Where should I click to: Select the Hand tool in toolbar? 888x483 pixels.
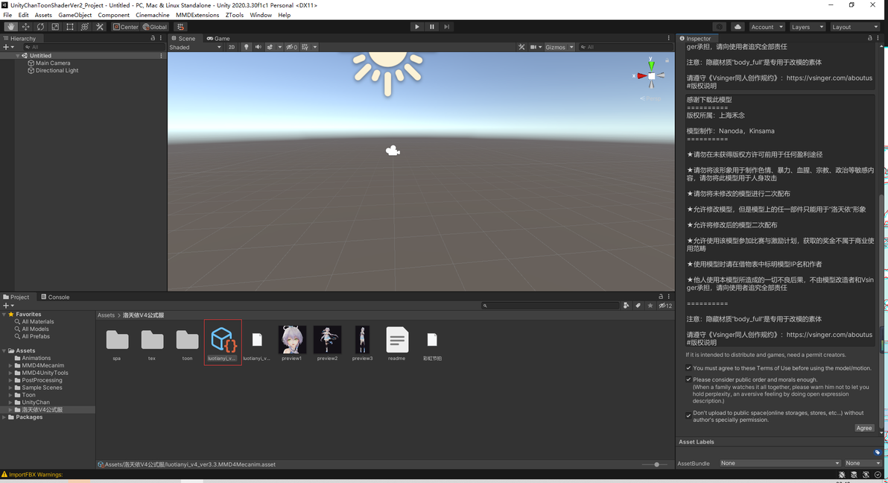tap(10, 27)
